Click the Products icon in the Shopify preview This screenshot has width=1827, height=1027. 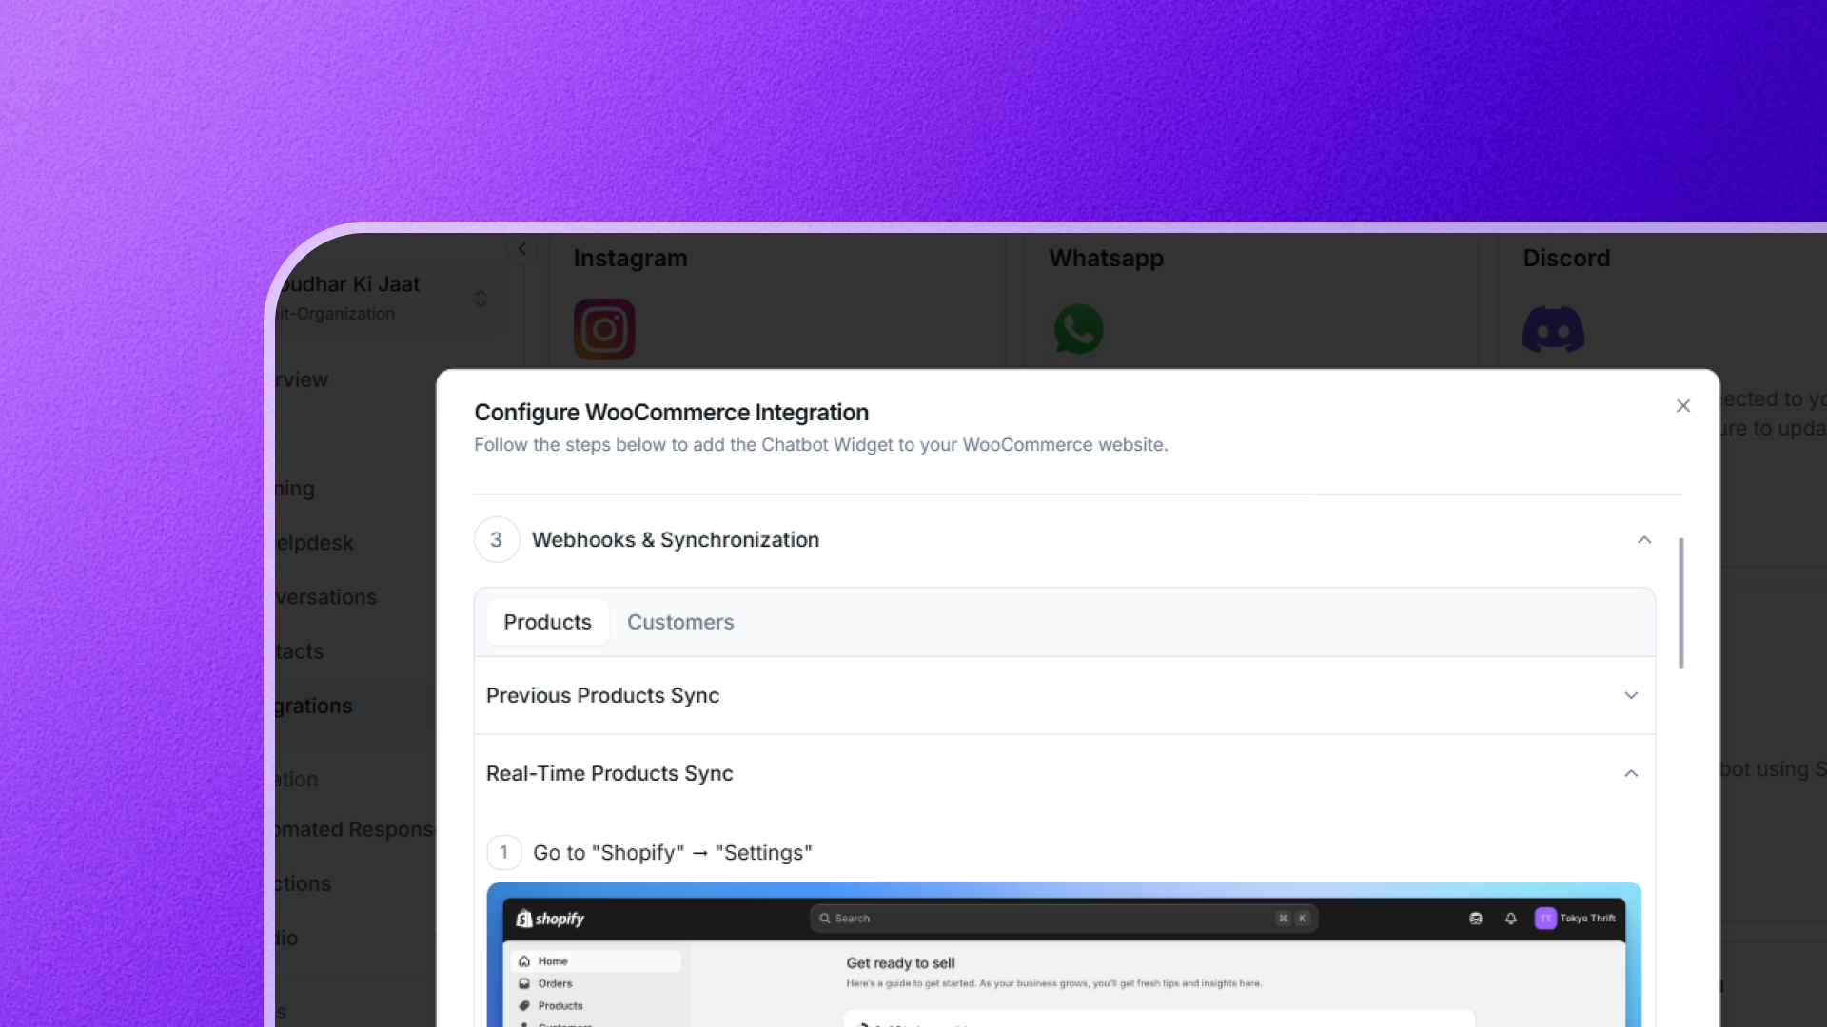pyautogui.click(x=524, y=1005)
